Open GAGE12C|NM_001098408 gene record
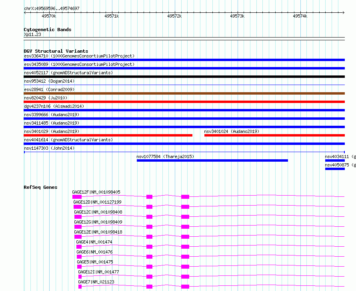 [x=98, y=212]
